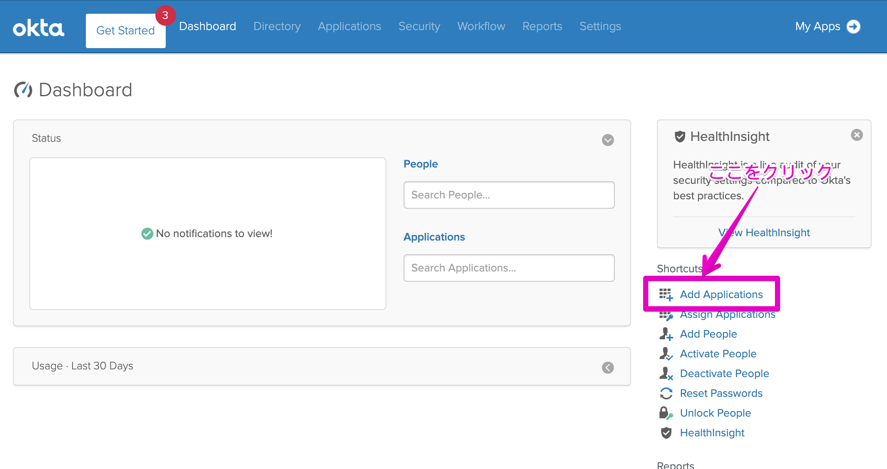Click the notification badge showing 3
The width and height of the screenshot is (887, 469).
pos(165,15)
